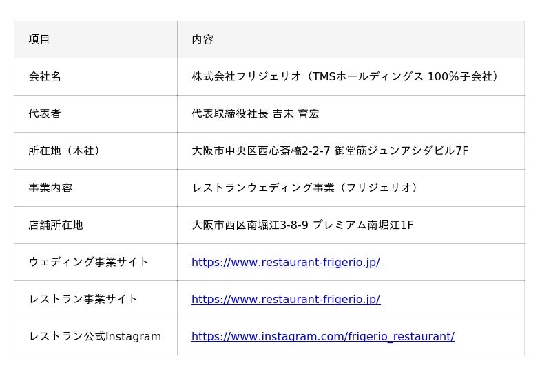Select the 事業内容 label cell
This screenshot has height=376, width=551.
click(96, 188)
